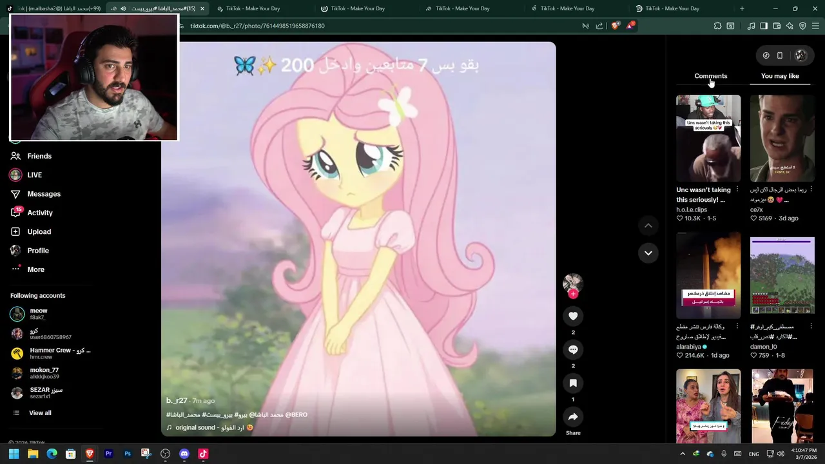Viewport: 825px width, 464px height.
Task: Open options menu for h.o.l.e.clips video
Action: (x=737, y=189)
